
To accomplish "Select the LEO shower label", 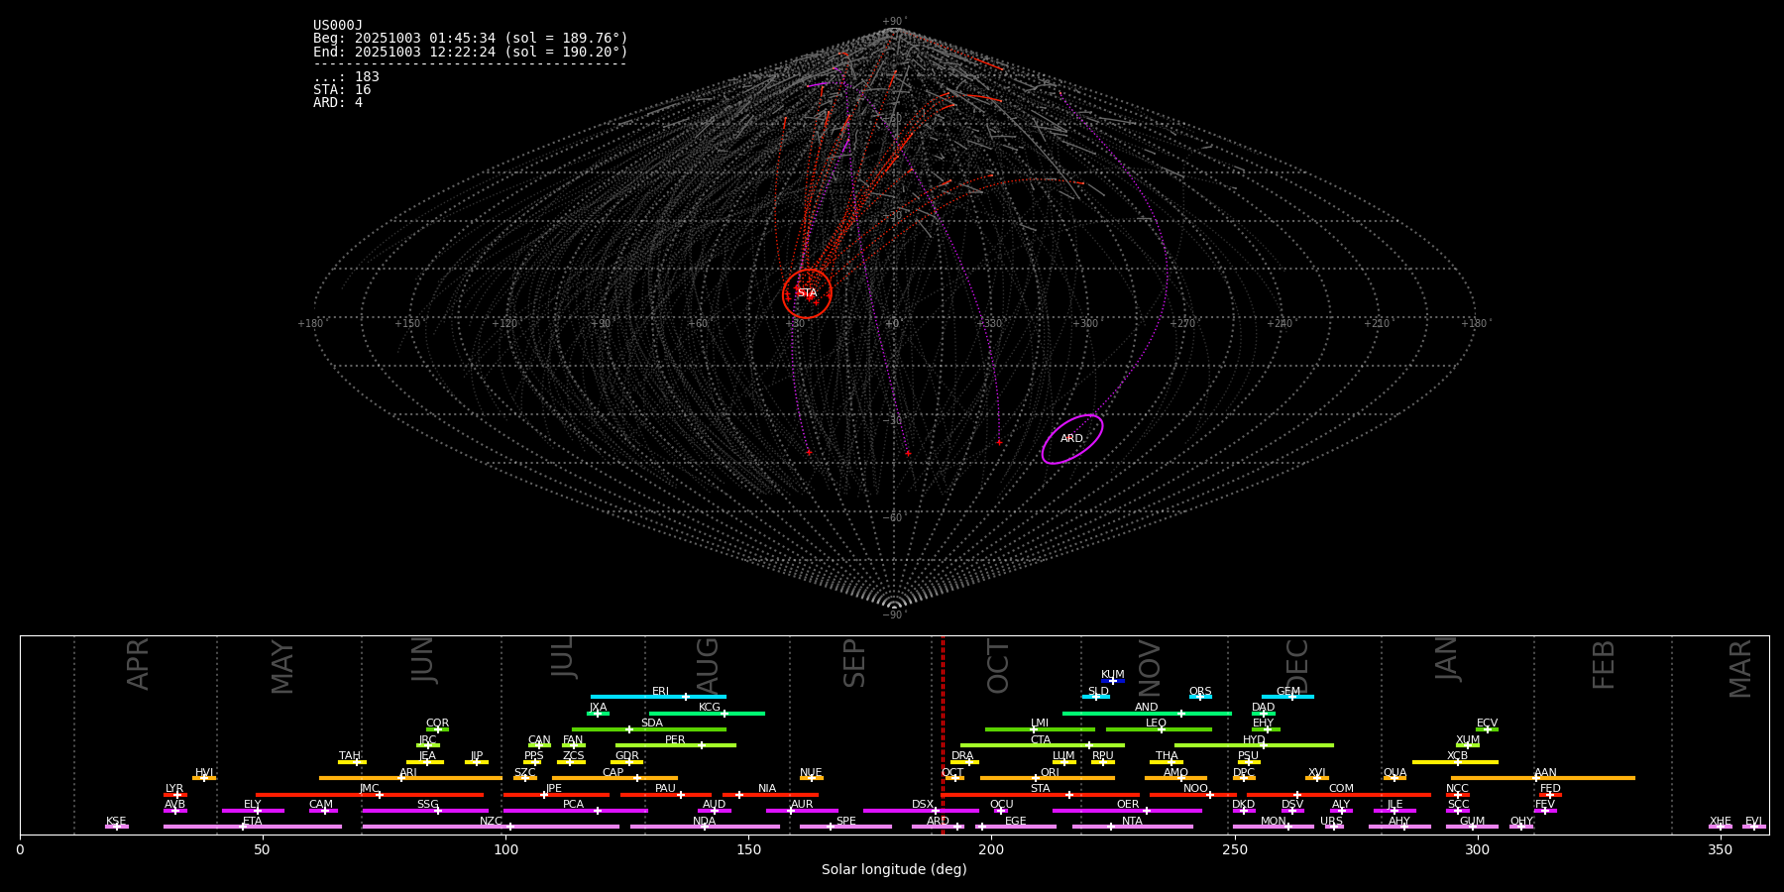I will 1157,724.
